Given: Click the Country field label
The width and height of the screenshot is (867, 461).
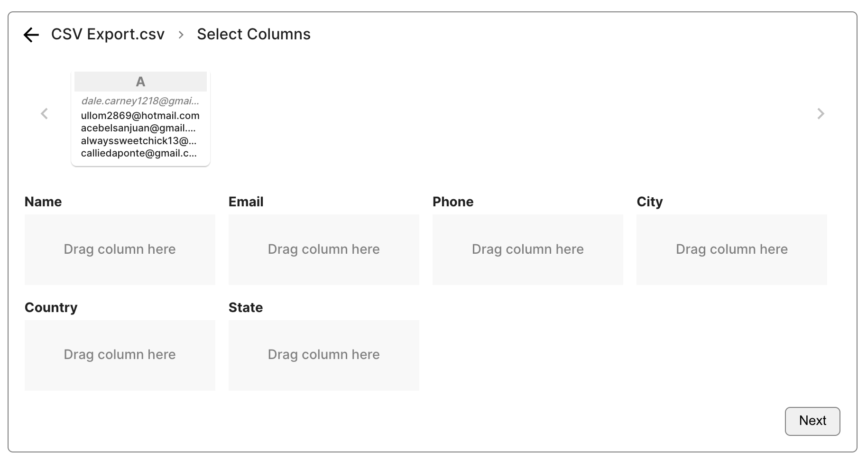Looking at the screenshot, I should pos(51,308).
